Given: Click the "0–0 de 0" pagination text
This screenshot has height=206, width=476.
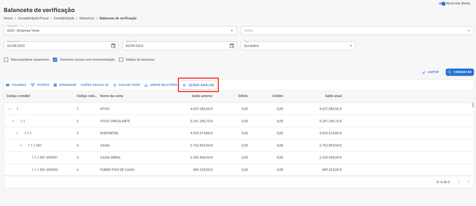Looking at the screenshot, I should click(443, 182).
